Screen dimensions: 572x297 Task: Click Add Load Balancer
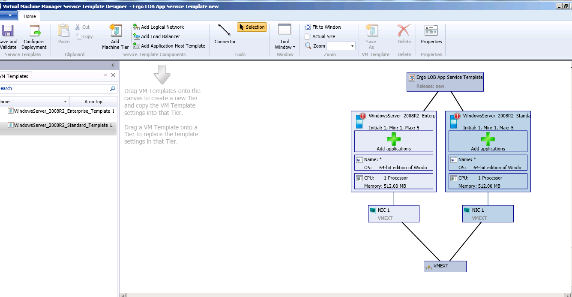(x=158, y=36)
